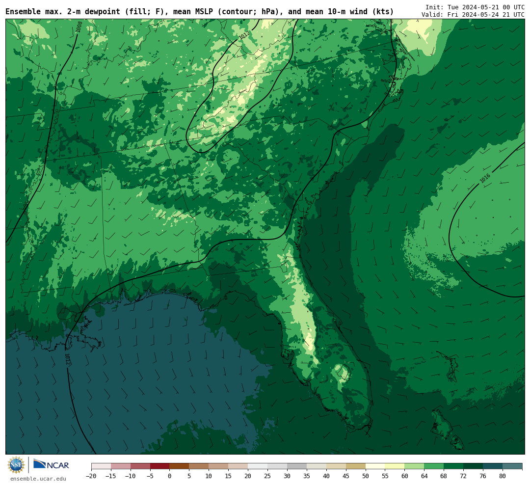Pick the 35 to 40 pale beige swatch

pyautogui.click(x=317, y=466)
